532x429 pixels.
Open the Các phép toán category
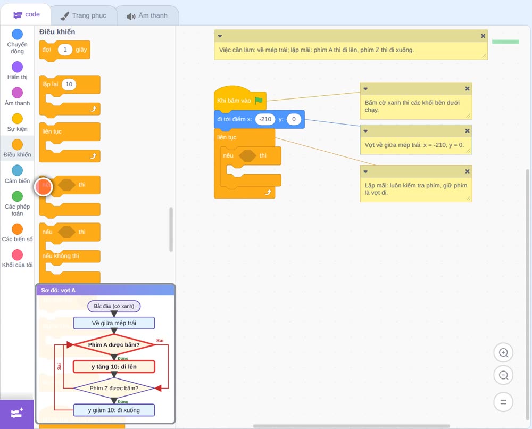tap(17, 204)
